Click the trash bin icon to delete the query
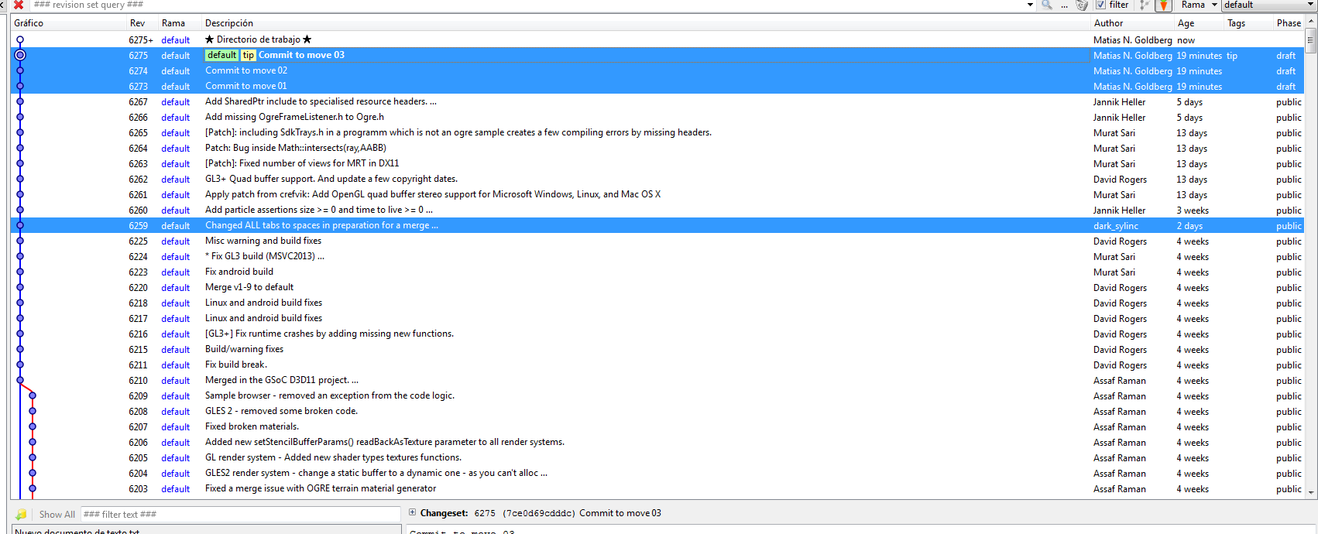The width and height of the screenshot is (1318, 534). pyautogui.click(x=1082, y=5)
